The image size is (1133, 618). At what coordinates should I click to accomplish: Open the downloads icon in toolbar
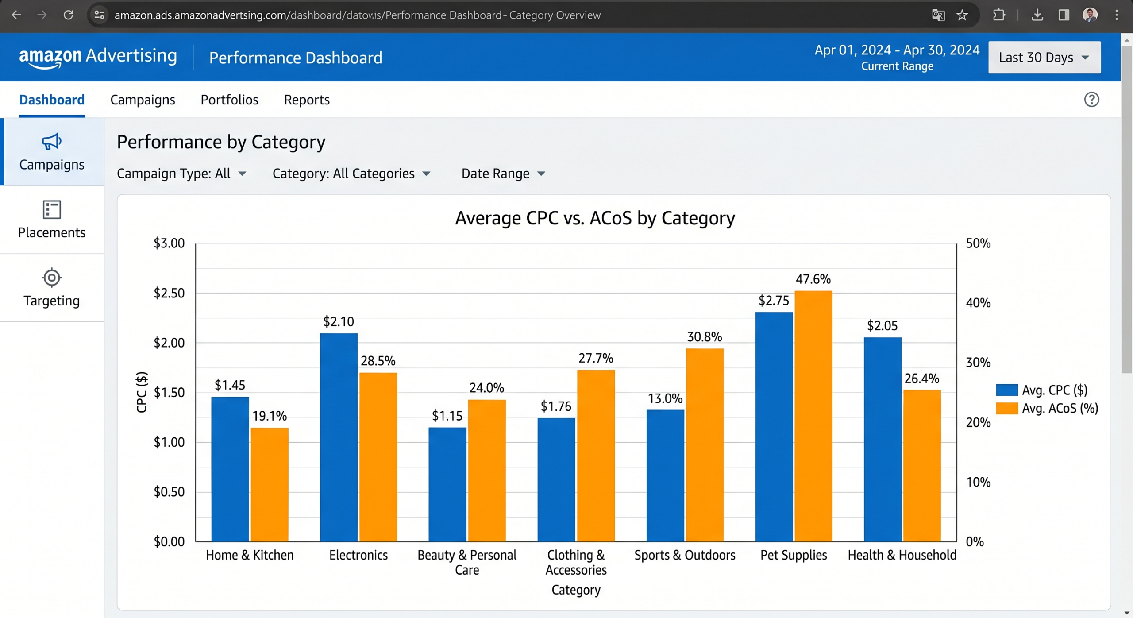[1038, 15]
